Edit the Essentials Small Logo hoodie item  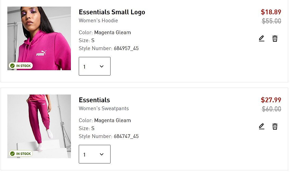pos(261,39)
